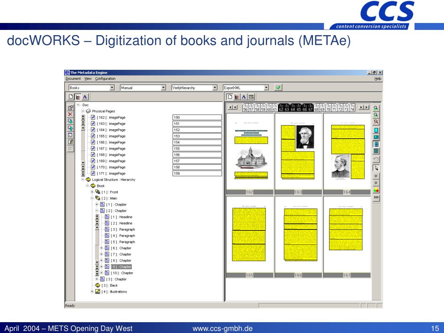
Task: Open the Help menu
Action: point(378,79)
